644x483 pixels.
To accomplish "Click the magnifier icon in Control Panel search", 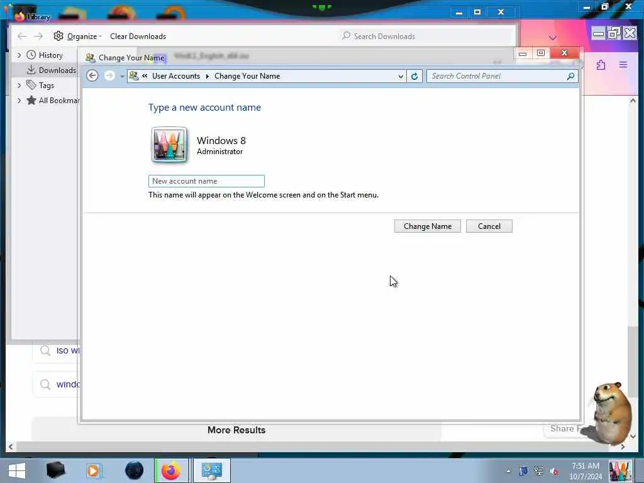I will point(570,76).
